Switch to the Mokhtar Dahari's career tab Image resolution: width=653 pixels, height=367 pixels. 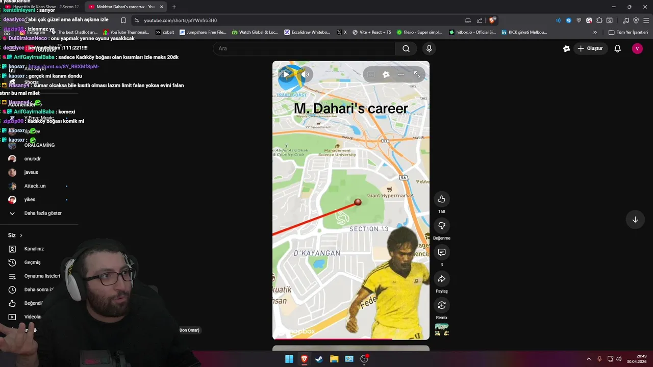pyautogui.click(x=125, y=7)
